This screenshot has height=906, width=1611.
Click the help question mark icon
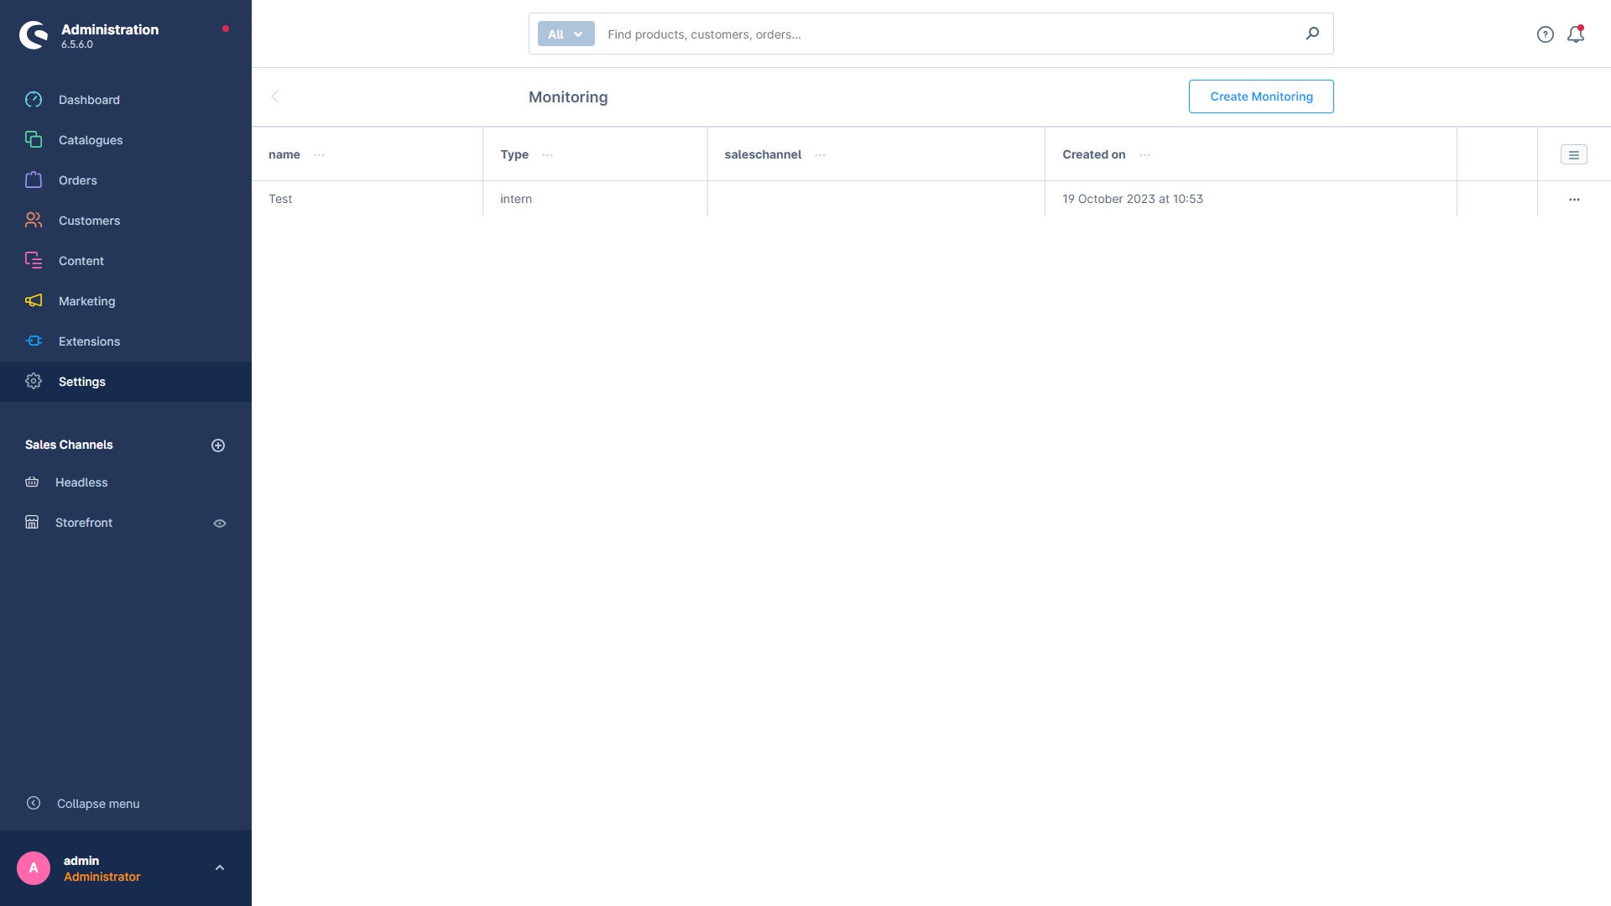pyautogui.click(x=1546, y=34)
